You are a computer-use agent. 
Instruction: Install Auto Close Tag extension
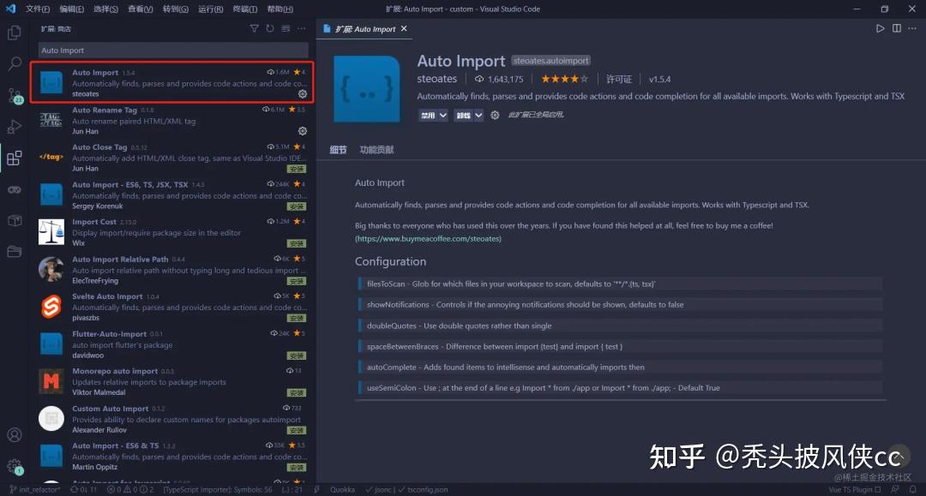pyautogui.click(x=297, y=169)
